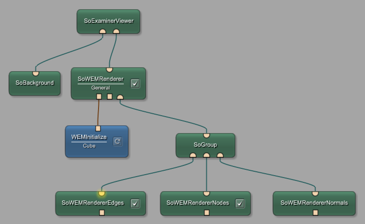Toggle the SoWEMRenderer checkbox

(x=135, y=83)
